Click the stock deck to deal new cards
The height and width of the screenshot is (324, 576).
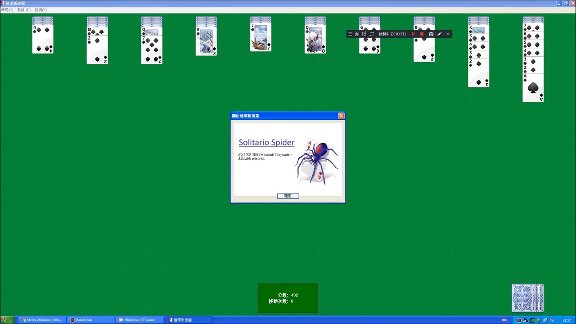527,298
